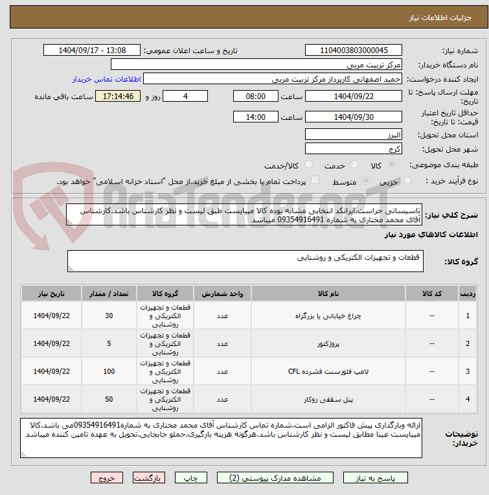This screenshot has width=489, height=495.
Task: Click the 'کد کالا' column header
Action: point(432,294)
